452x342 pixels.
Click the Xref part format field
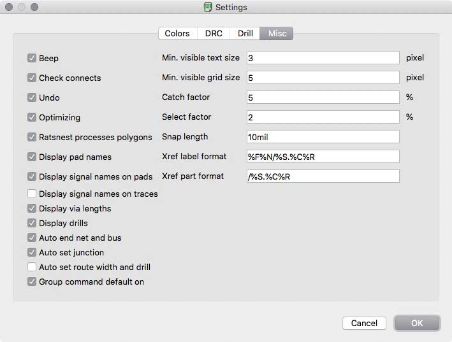[x=323, y=176]
